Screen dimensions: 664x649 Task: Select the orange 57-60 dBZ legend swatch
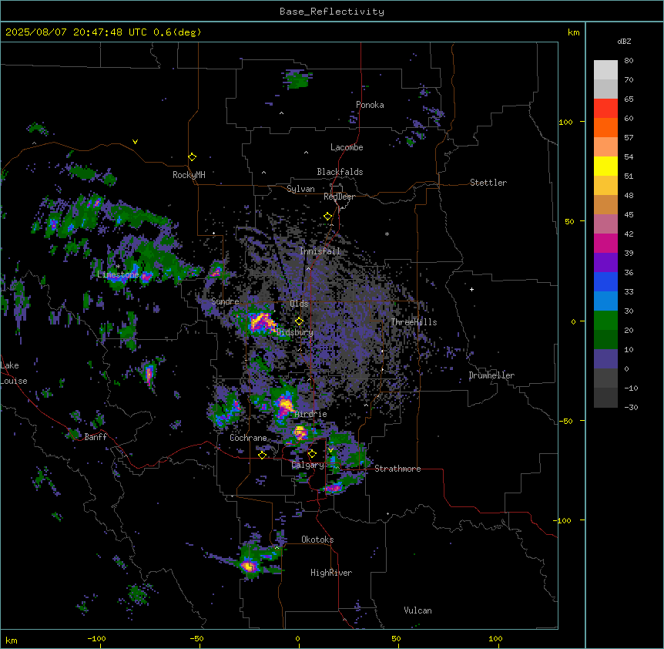point(605,128)
